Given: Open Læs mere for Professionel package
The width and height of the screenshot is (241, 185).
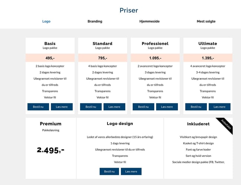Looking at the screenshot, I should click(x=167, y=107).
